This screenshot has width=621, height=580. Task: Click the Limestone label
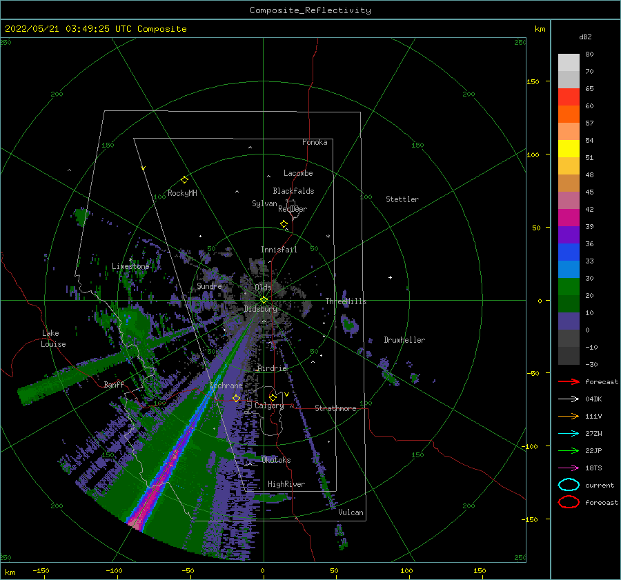130,266
